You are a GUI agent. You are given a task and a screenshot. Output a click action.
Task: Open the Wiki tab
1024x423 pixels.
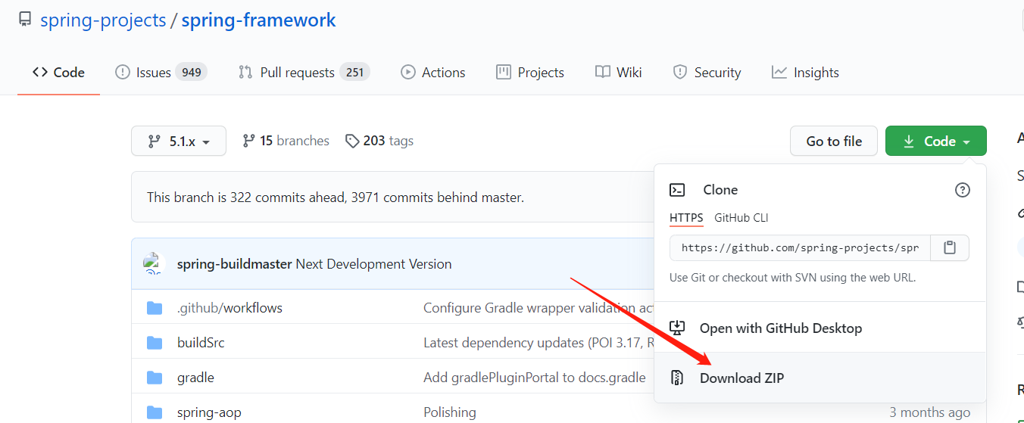pos(619,73)
